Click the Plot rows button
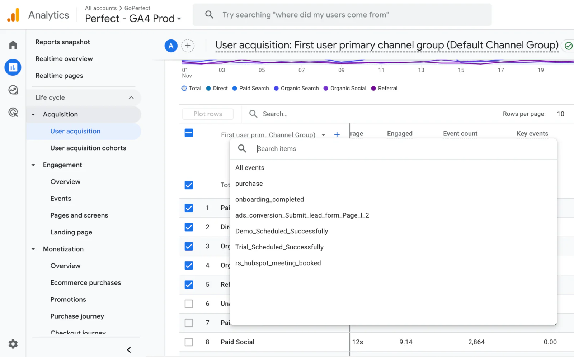 tap(208, 114)
